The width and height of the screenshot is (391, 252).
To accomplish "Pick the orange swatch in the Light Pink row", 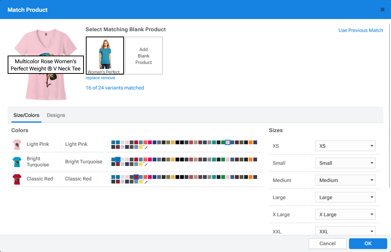I will coord(251,142).
